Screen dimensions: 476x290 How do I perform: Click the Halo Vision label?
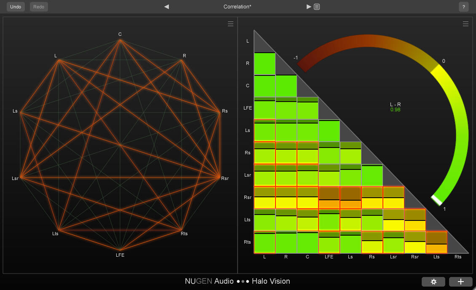coord(271,281)
